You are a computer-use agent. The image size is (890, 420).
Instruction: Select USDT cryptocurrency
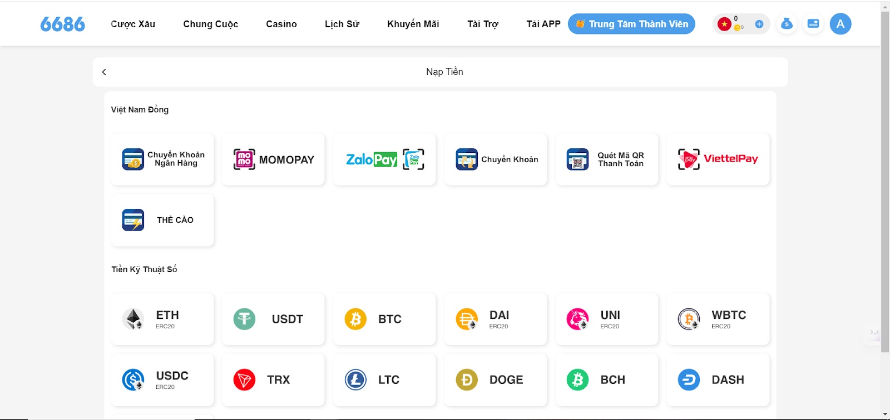[273, 319]
